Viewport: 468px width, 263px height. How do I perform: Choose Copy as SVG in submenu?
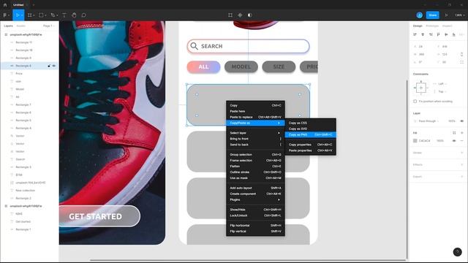311,129
